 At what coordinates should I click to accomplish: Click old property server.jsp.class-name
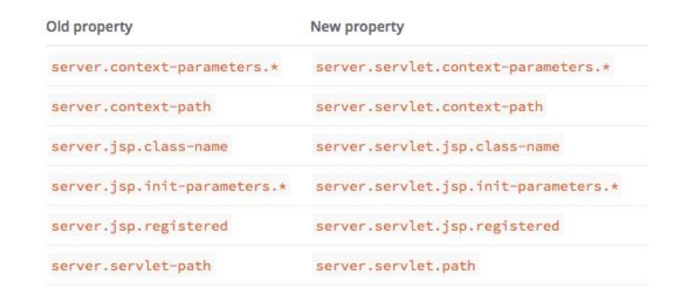pos(139,146)
